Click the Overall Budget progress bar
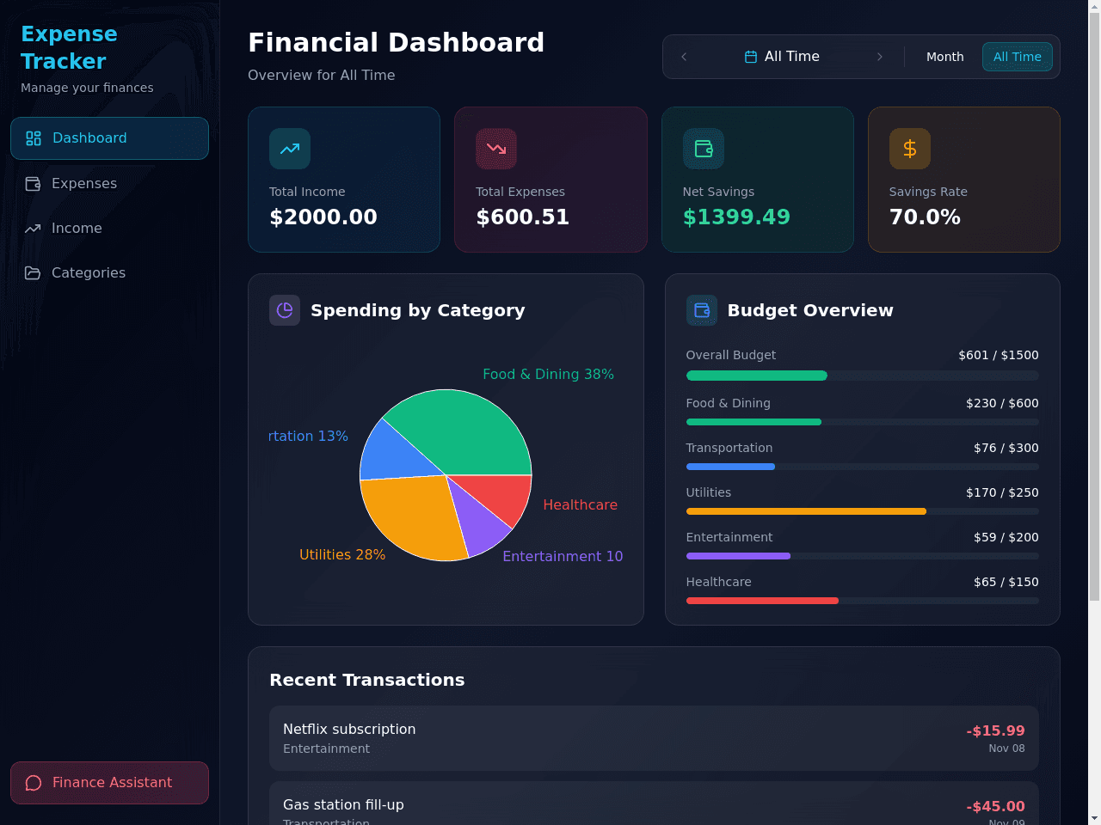 coord(862,376)
